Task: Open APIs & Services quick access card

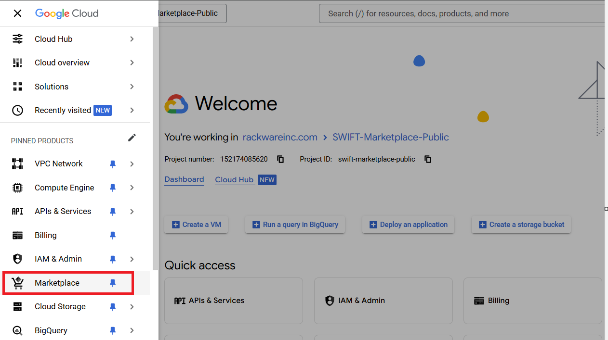Action: pyautogui.click(x=234, y=301)
